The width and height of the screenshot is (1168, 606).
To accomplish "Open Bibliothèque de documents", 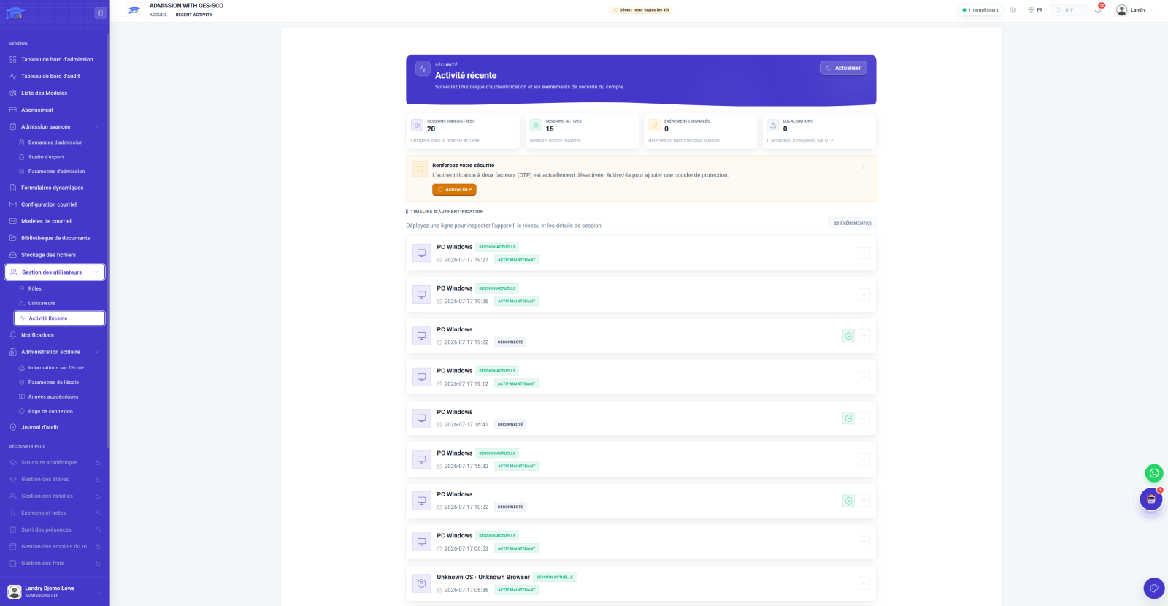I will click(55, 238).
